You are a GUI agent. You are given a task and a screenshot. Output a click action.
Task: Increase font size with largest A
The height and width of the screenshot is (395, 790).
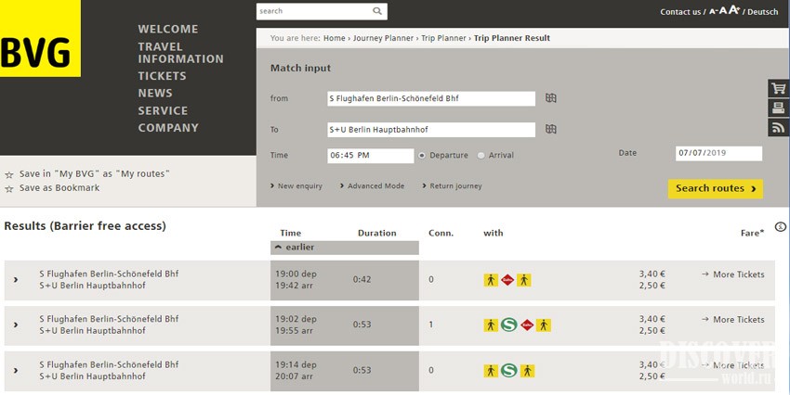[x=732, y=10]
